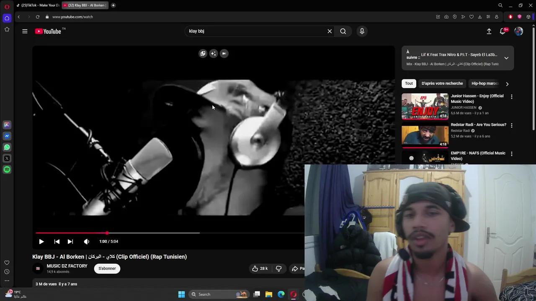Image resolution: width=536 pixels, height=301 pixels.
Task: Open Opera sidebar bookmarks star icon
Action: pyautogui.click(x=7, y=29)
